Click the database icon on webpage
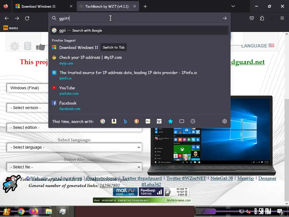289x217 pixels. pos(28,46)
